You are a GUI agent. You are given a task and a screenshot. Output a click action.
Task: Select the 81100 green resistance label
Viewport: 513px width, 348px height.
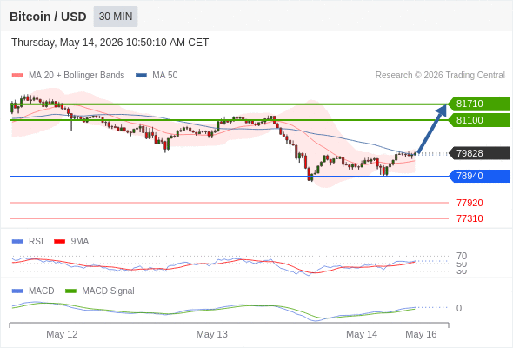[480, 120]
